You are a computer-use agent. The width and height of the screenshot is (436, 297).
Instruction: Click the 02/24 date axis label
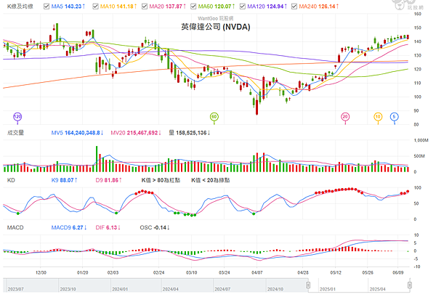pyautogui.click(x=158, y=273)
